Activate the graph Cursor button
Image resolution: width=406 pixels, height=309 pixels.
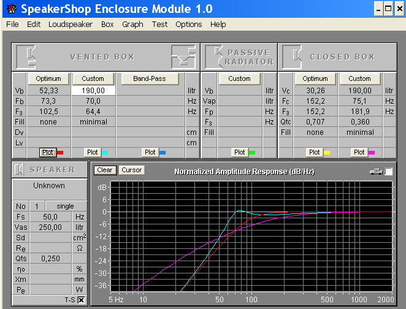[x=132, y=170]
